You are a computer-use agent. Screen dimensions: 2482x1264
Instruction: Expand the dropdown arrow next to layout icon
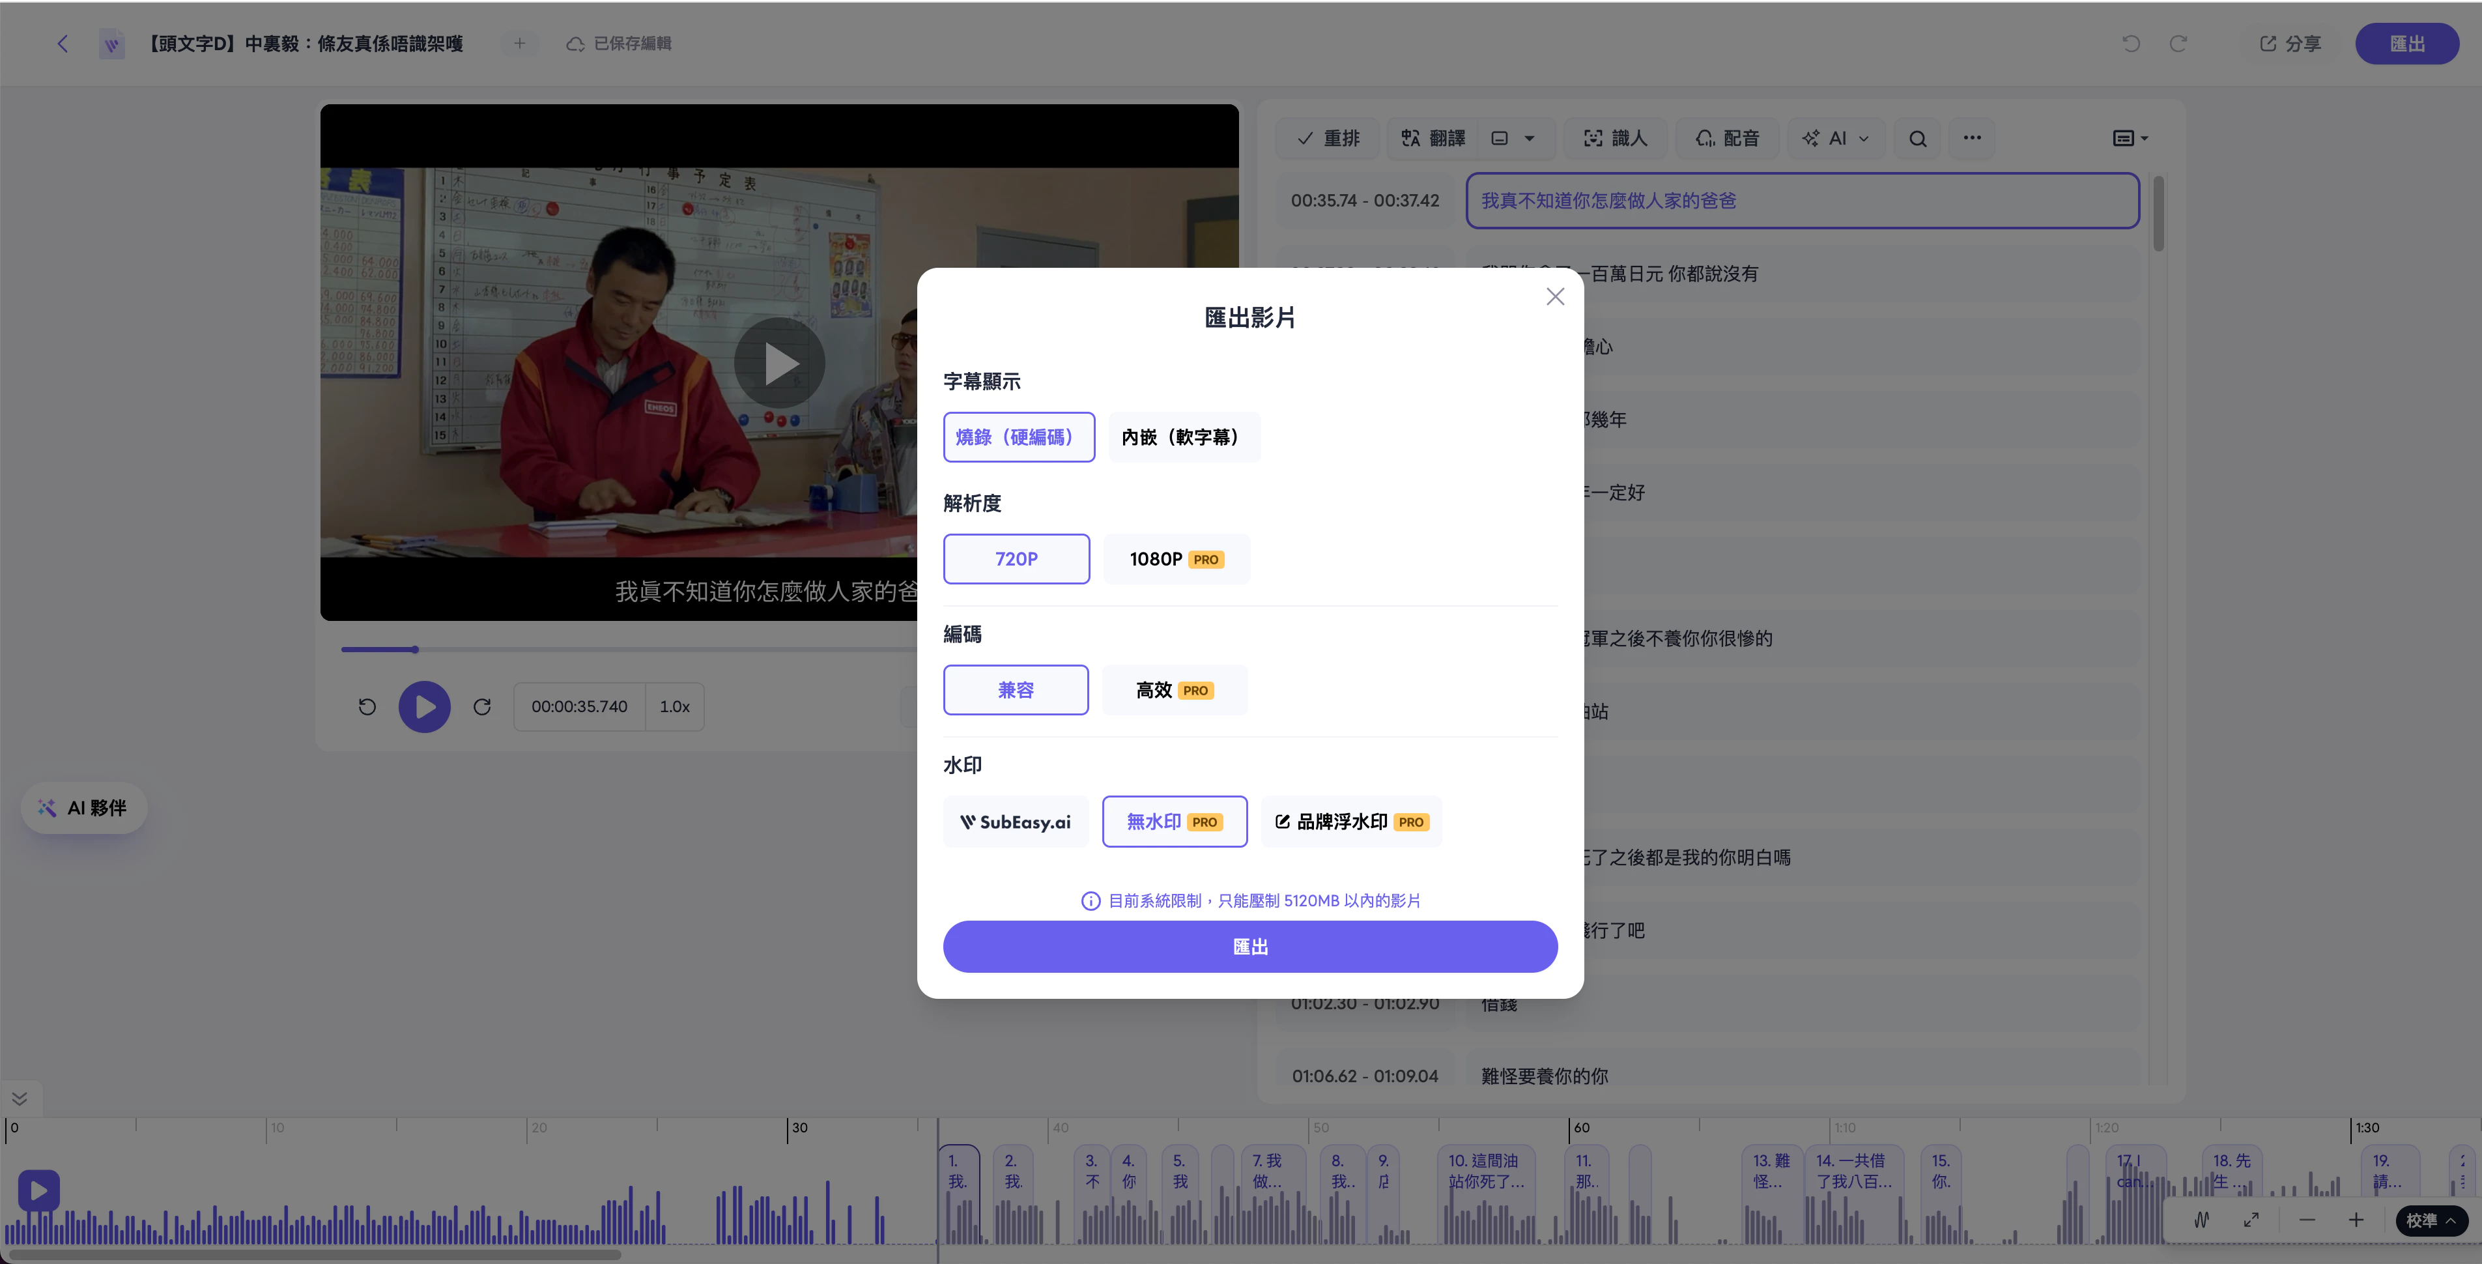1529,137
